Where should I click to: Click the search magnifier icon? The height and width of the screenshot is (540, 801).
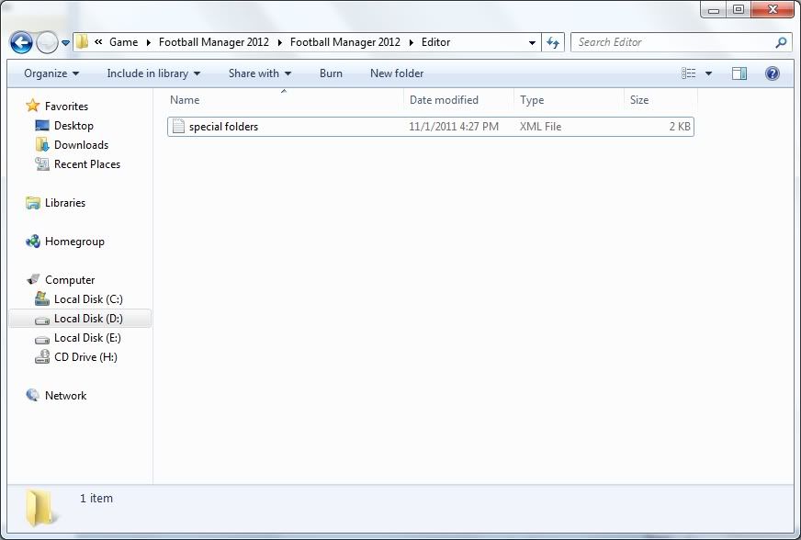(781, 42)
